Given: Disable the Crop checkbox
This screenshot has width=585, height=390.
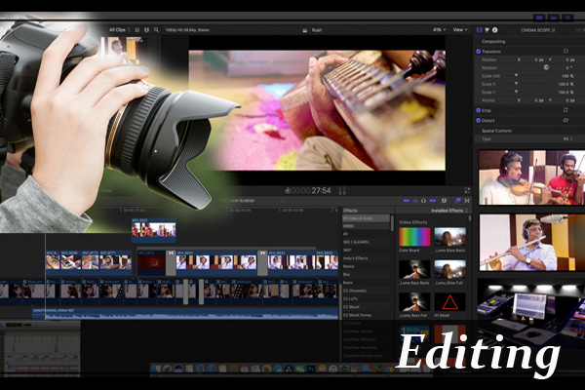Looking at the screenshot, I should click(479, 110).
